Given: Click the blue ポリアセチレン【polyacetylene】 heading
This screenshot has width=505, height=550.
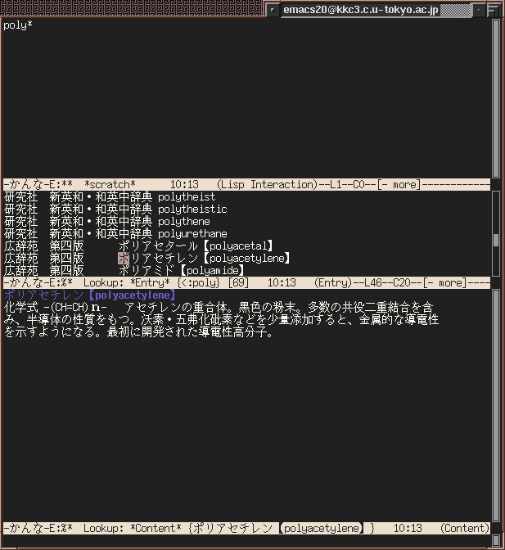Looking at the screenshot, I should (90, 295).
